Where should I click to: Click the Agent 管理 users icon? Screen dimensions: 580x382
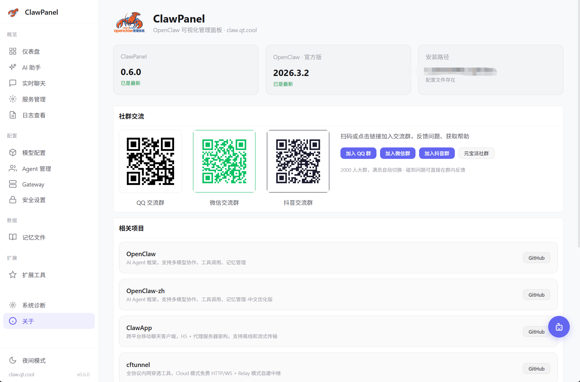(x=13, y=168)
